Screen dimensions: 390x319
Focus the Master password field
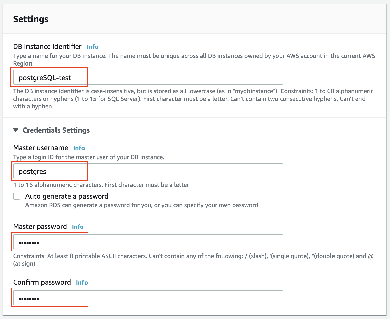tap(148, 242)
